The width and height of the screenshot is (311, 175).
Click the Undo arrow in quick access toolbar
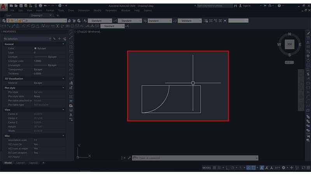click(45, 6)
